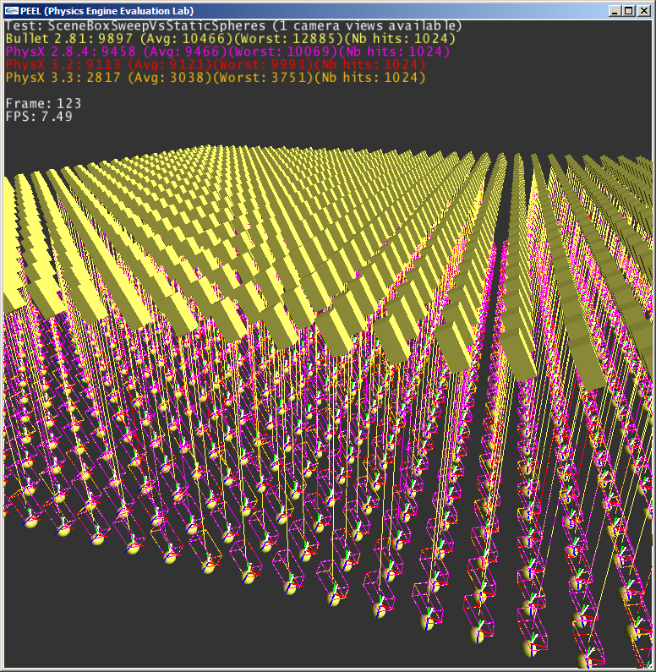The height and width of the screenshot is (672, 656).
Task: Click the PEEL (Physics Engine Evaluation Lab) title bar
Action: [328, 11]
